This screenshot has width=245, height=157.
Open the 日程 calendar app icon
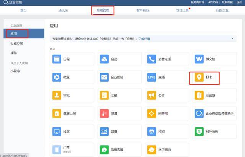point(57,59)
